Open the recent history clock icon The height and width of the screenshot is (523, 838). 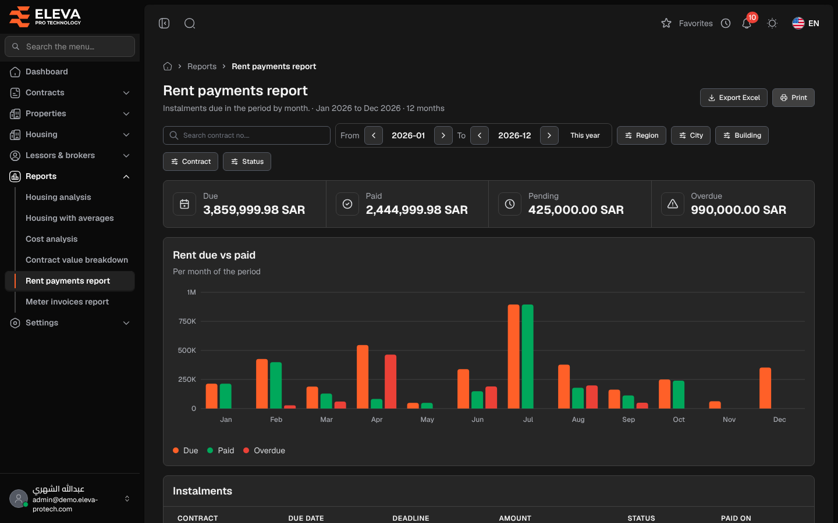(726, 23)
